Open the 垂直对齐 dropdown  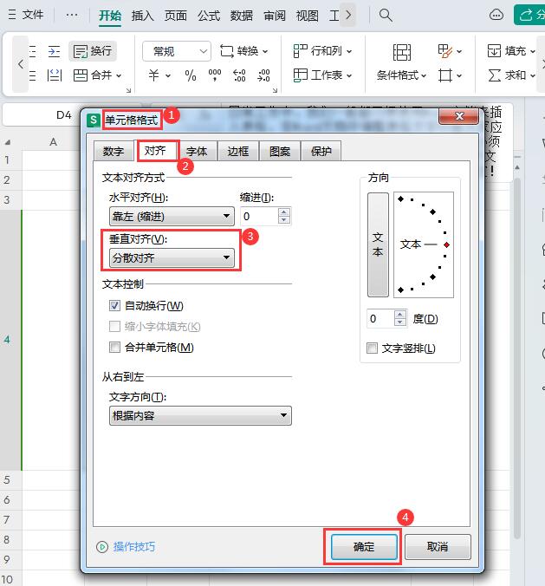click(172, 257)
